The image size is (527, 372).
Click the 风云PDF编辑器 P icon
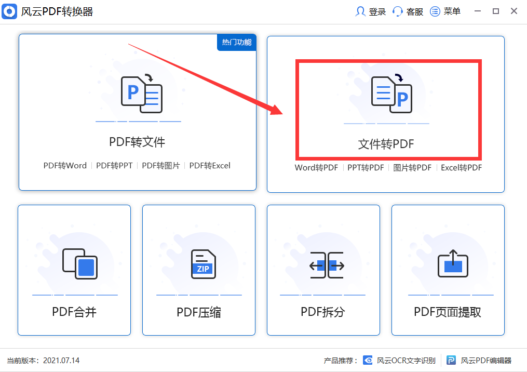point(451,360)
